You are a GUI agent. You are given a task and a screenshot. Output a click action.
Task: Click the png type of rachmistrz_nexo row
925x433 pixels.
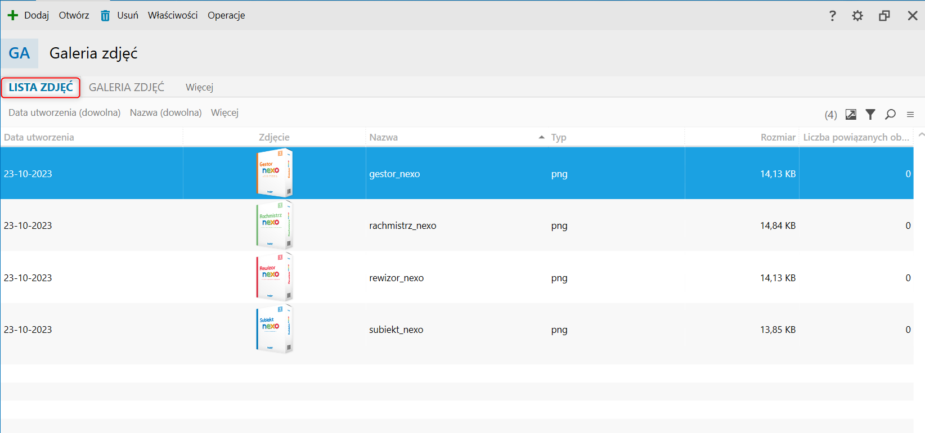[x=559, y=226]
